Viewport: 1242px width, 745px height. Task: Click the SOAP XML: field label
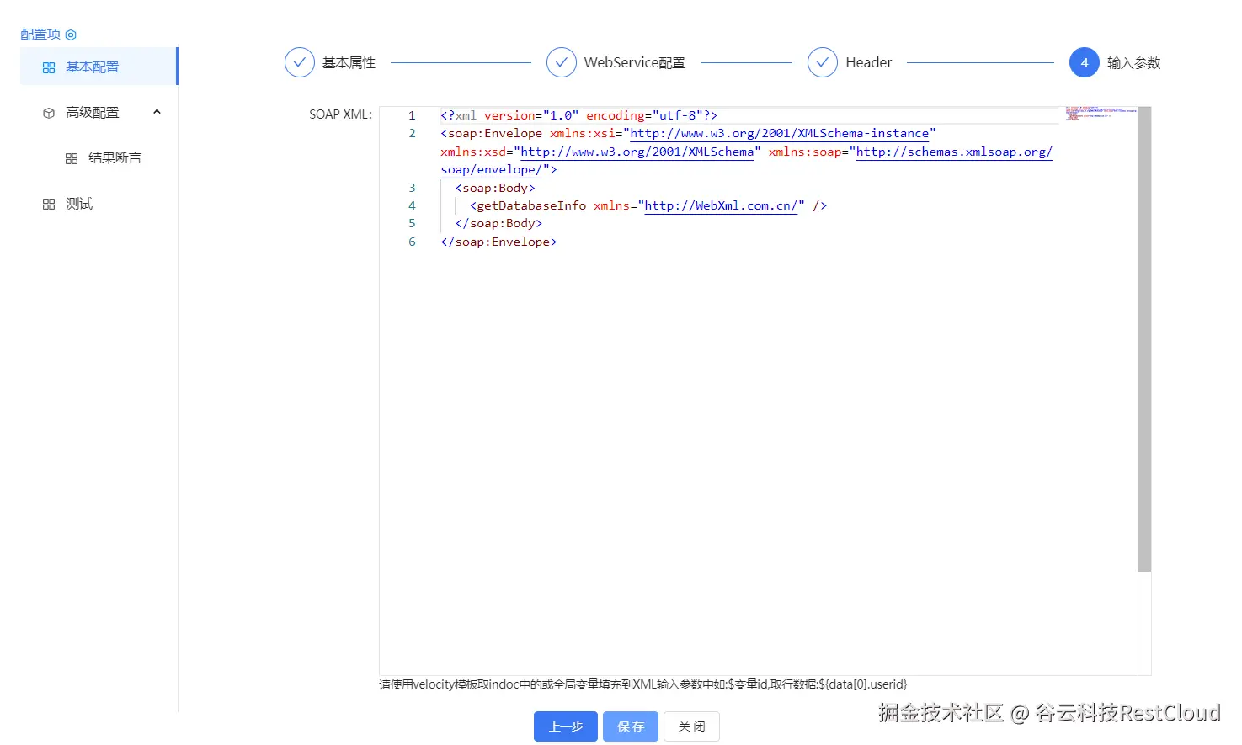(x=340, y=114)
